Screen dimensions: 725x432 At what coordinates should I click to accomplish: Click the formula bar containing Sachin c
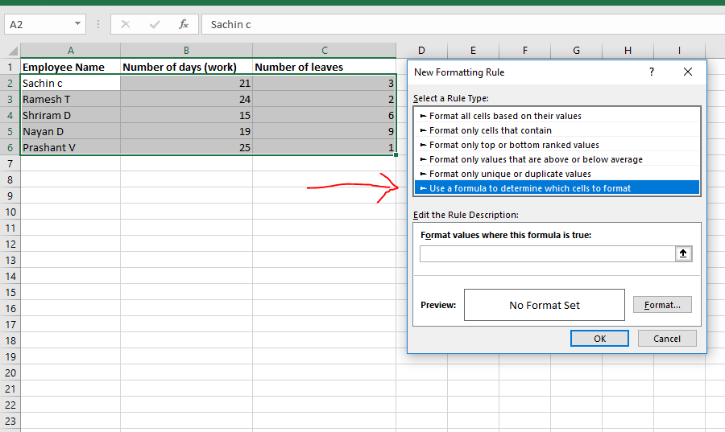point(463,24)
